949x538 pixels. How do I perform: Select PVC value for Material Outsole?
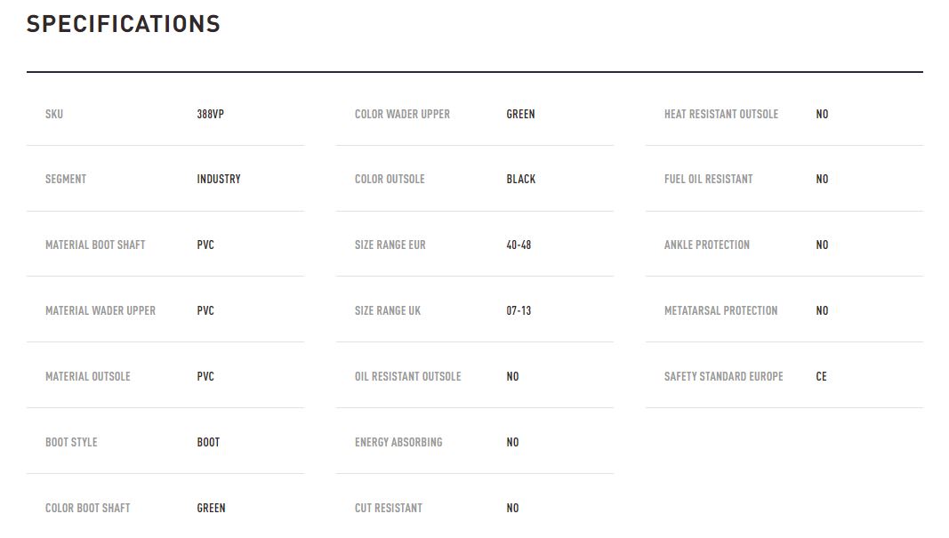[x=205, y=376]
